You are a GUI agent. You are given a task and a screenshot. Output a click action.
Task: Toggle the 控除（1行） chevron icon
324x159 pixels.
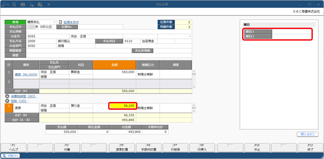click(x=7, y=101)
